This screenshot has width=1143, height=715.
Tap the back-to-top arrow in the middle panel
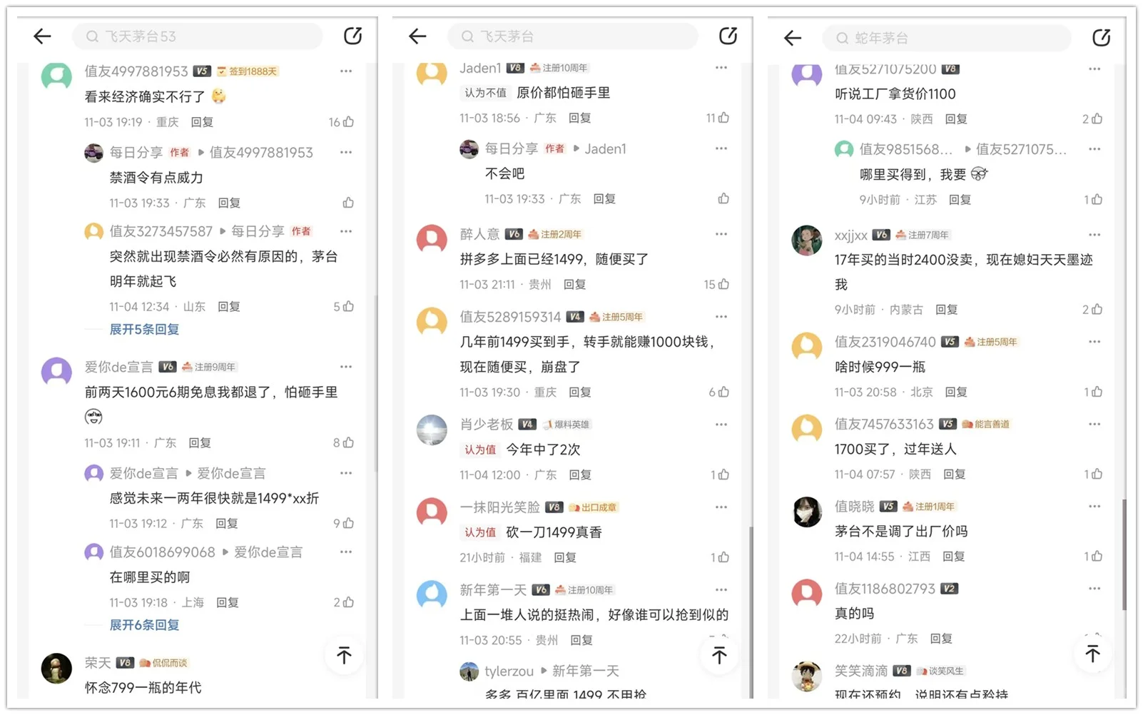[719, 654]
